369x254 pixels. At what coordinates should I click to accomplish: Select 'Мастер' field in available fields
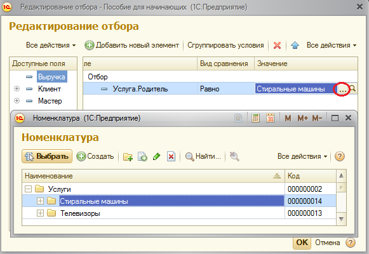pos(50,101)
